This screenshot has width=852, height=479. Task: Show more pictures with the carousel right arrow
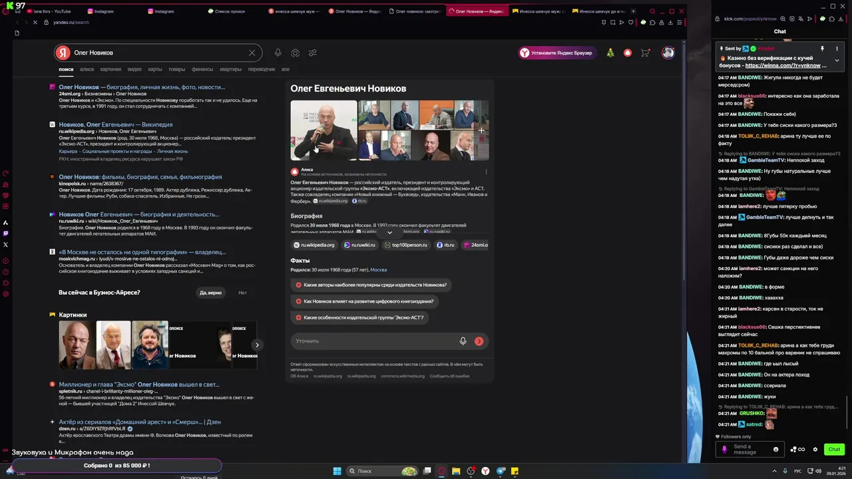tap(257, 345)
